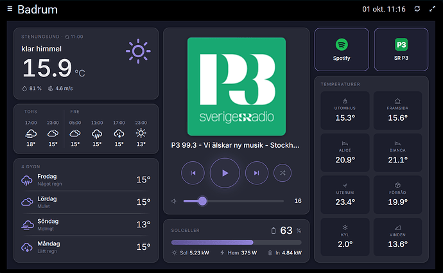The height and width of the screenshot is (273, 443).
Task: Click the sun icon in the weather card
Action: 138,51
